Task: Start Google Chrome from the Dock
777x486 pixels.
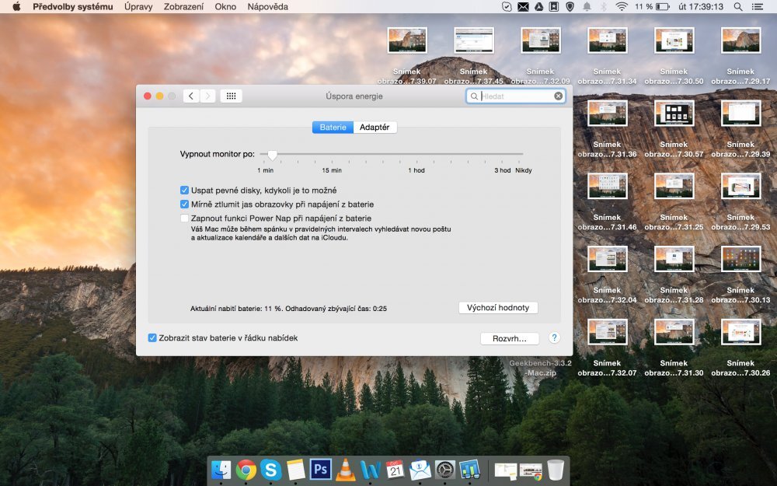Action: [x=246, y=470]
